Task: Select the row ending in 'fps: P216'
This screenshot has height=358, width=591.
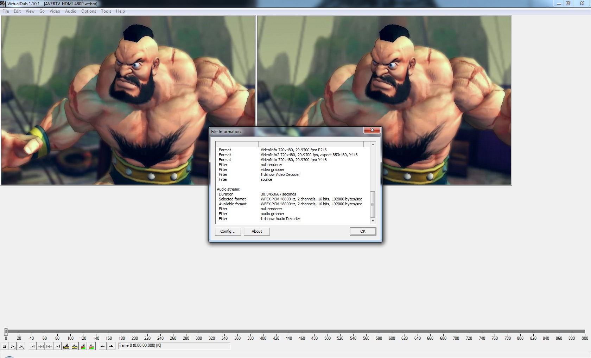Action: pyautogui.click(x=293, y=150)
